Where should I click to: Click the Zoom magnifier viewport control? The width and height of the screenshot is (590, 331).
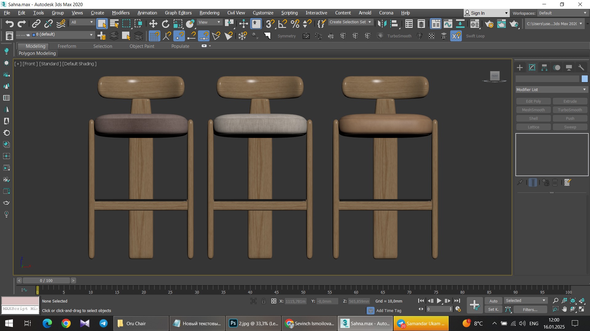(x=555, y=301)
